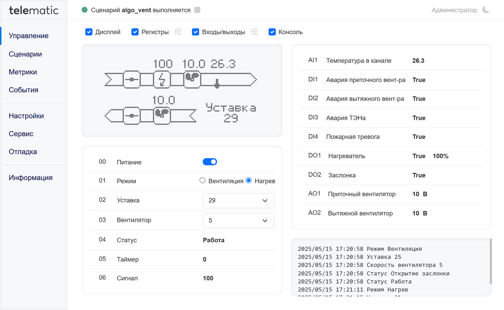Uncheck the Регистры checkbox
Image resolution: width=504 pixels, height=310 pixels.
pyautogui.click(x=135, y=32)
